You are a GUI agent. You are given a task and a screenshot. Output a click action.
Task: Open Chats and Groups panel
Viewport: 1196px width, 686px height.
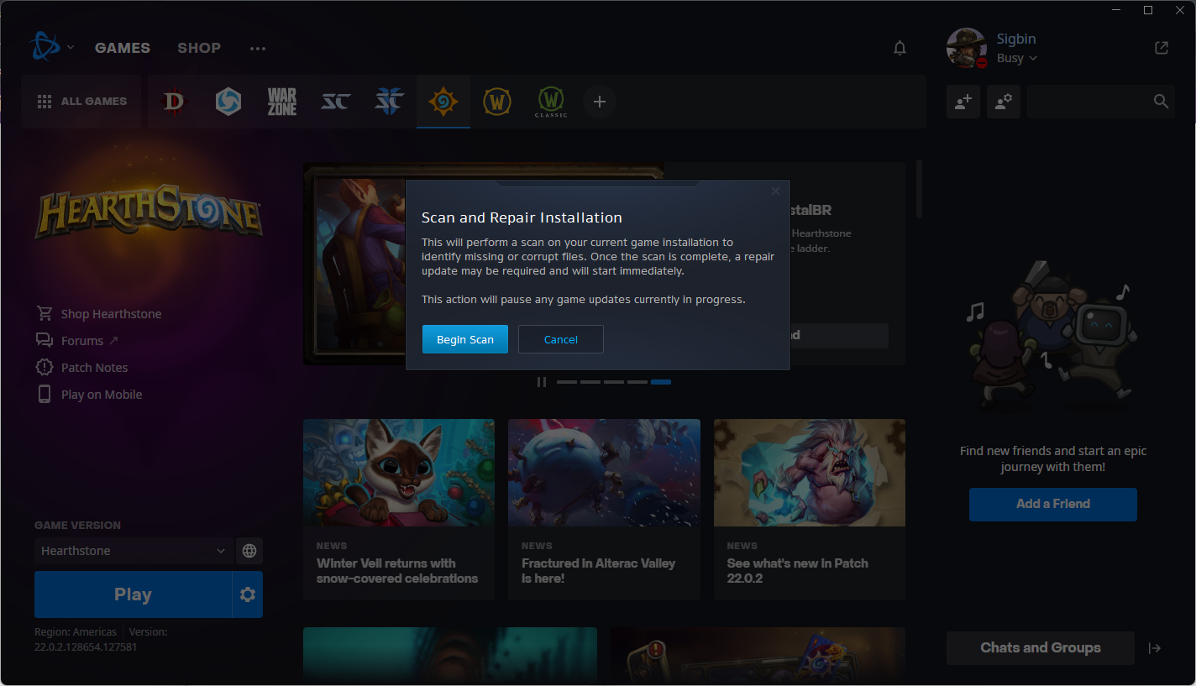[x=1041, y=647]
